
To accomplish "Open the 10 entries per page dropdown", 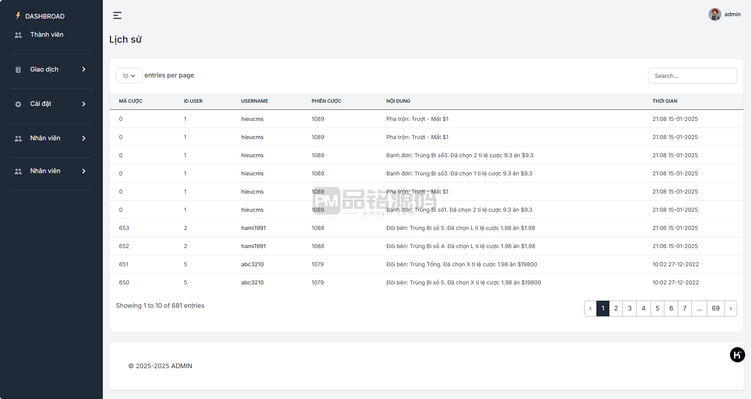I will 129,76.
